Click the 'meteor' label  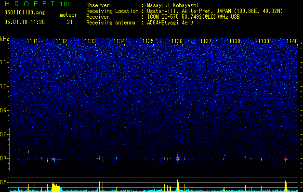tap(68, 15)
